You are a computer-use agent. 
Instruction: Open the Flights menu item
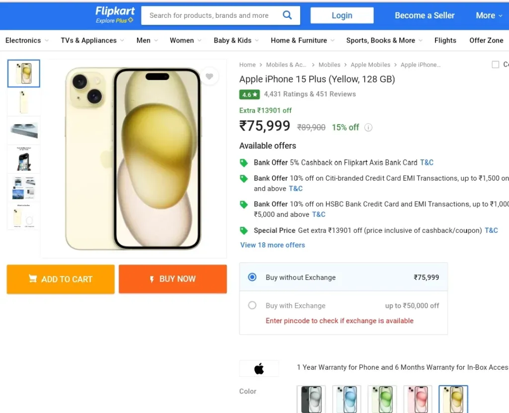(445, 41)
